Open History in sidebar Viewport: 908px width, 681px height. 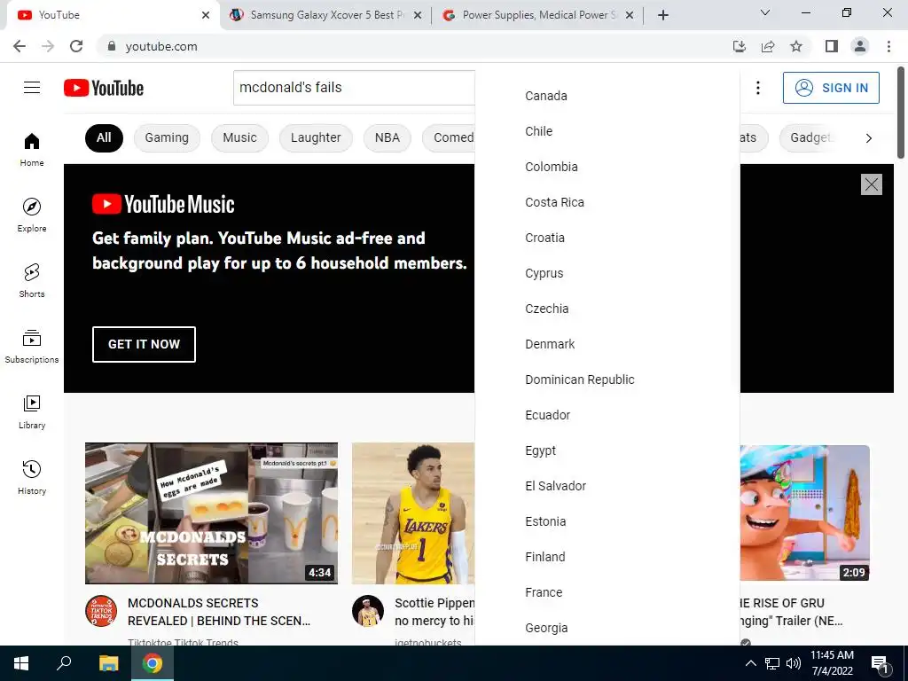32,477
